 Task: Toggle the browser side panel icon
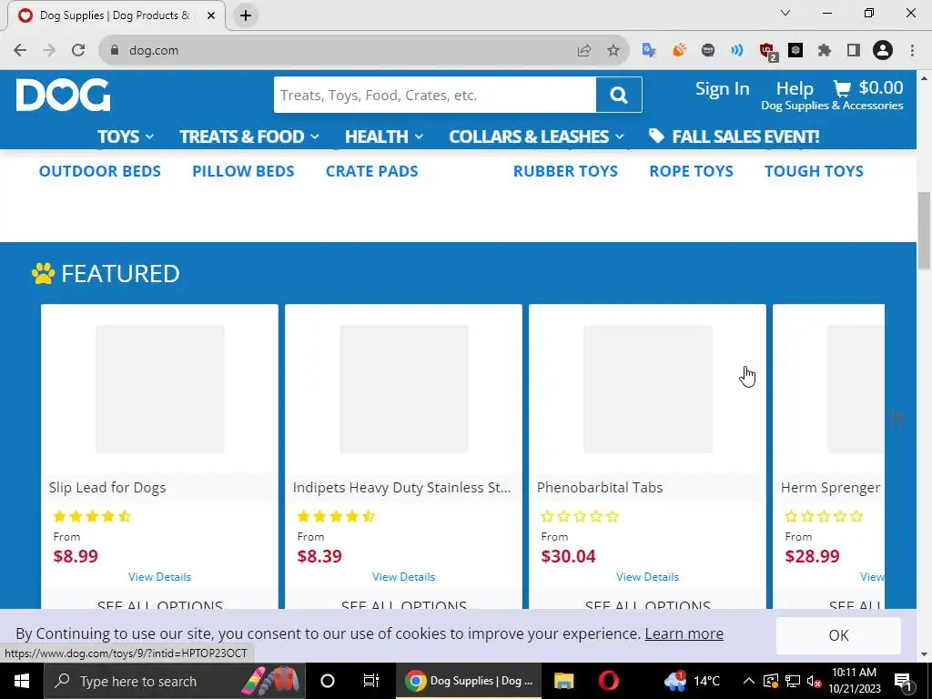click(x=854, y=51)
